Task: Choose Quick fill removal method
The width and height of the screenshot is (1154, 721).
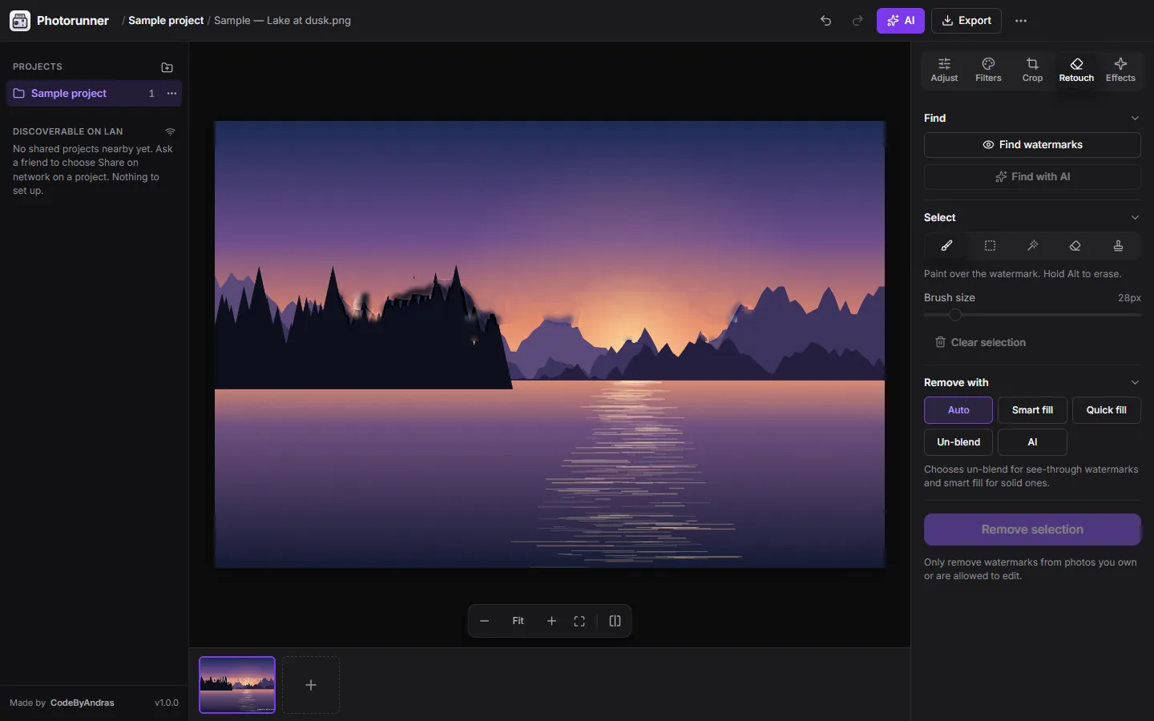Action: tap(1107, 410)
